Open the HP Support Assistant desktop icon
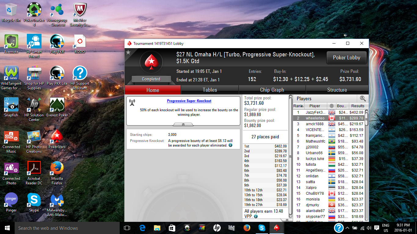 [x=80, y=78]
